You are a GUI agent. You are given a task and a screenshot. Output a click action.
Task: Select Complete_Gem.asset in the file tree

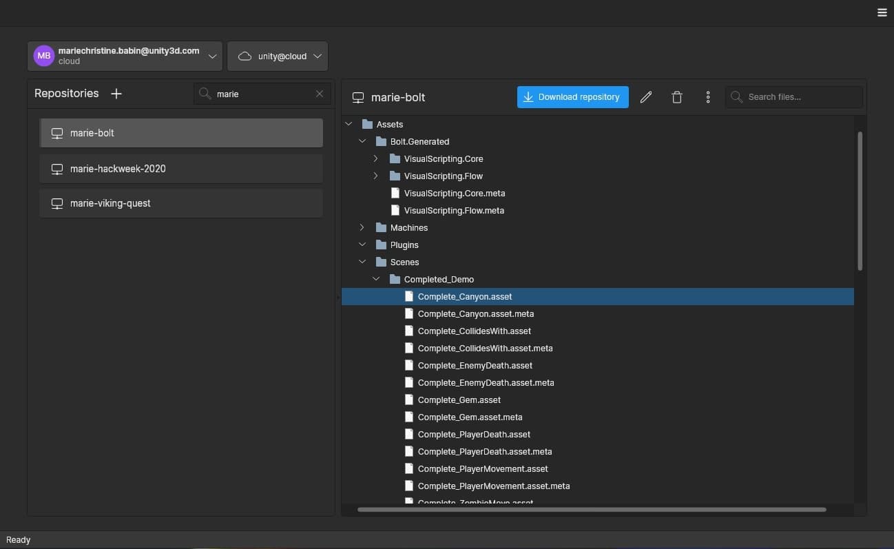pos(459,400)
